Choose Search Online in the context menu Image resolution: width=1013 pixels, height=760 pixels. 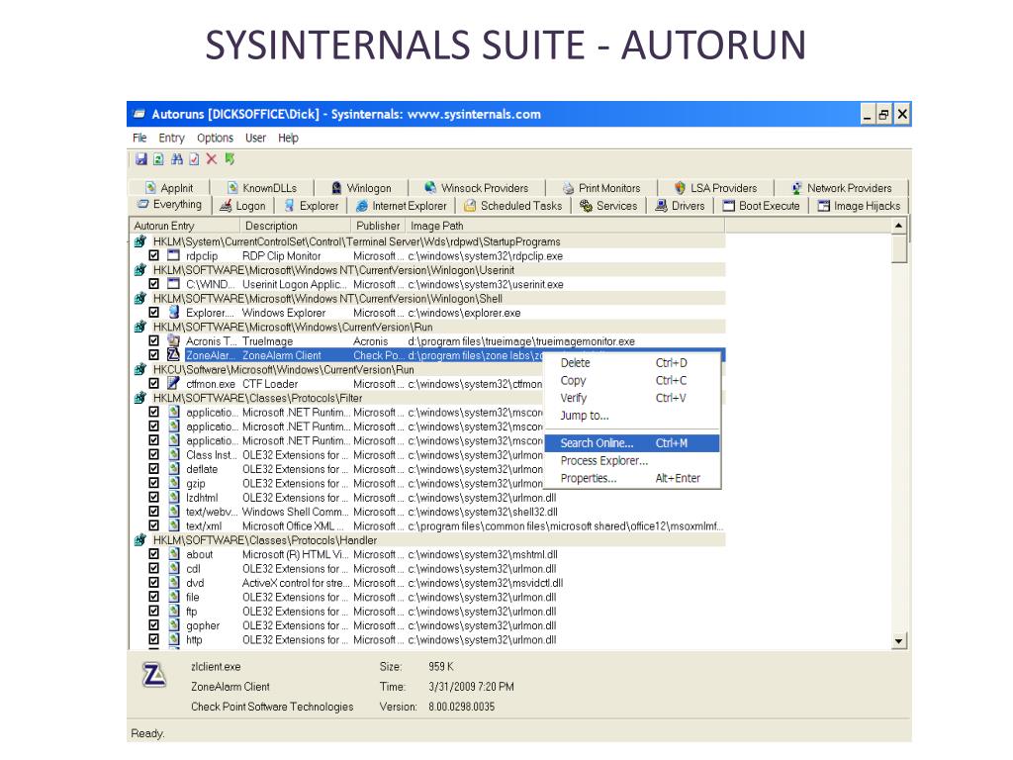pos(632,442)
